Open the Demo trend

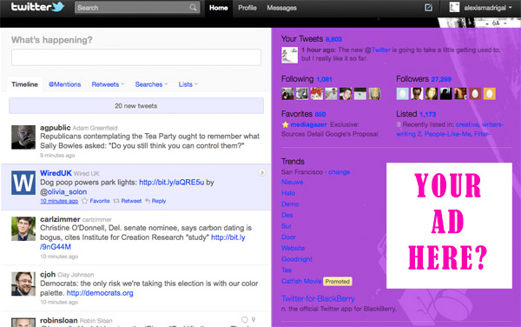290,204
